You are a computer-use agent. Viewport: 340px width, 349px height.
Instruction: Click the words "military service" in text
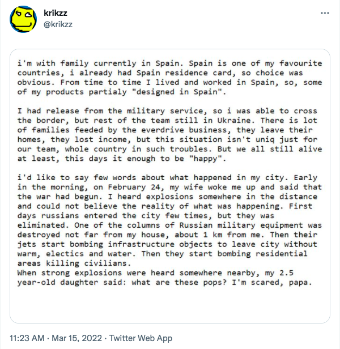tap(165, 111)
